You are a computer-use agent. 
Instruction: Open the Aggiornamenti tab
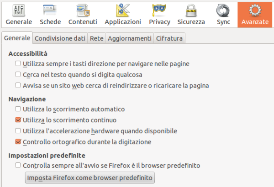point(129,39)
